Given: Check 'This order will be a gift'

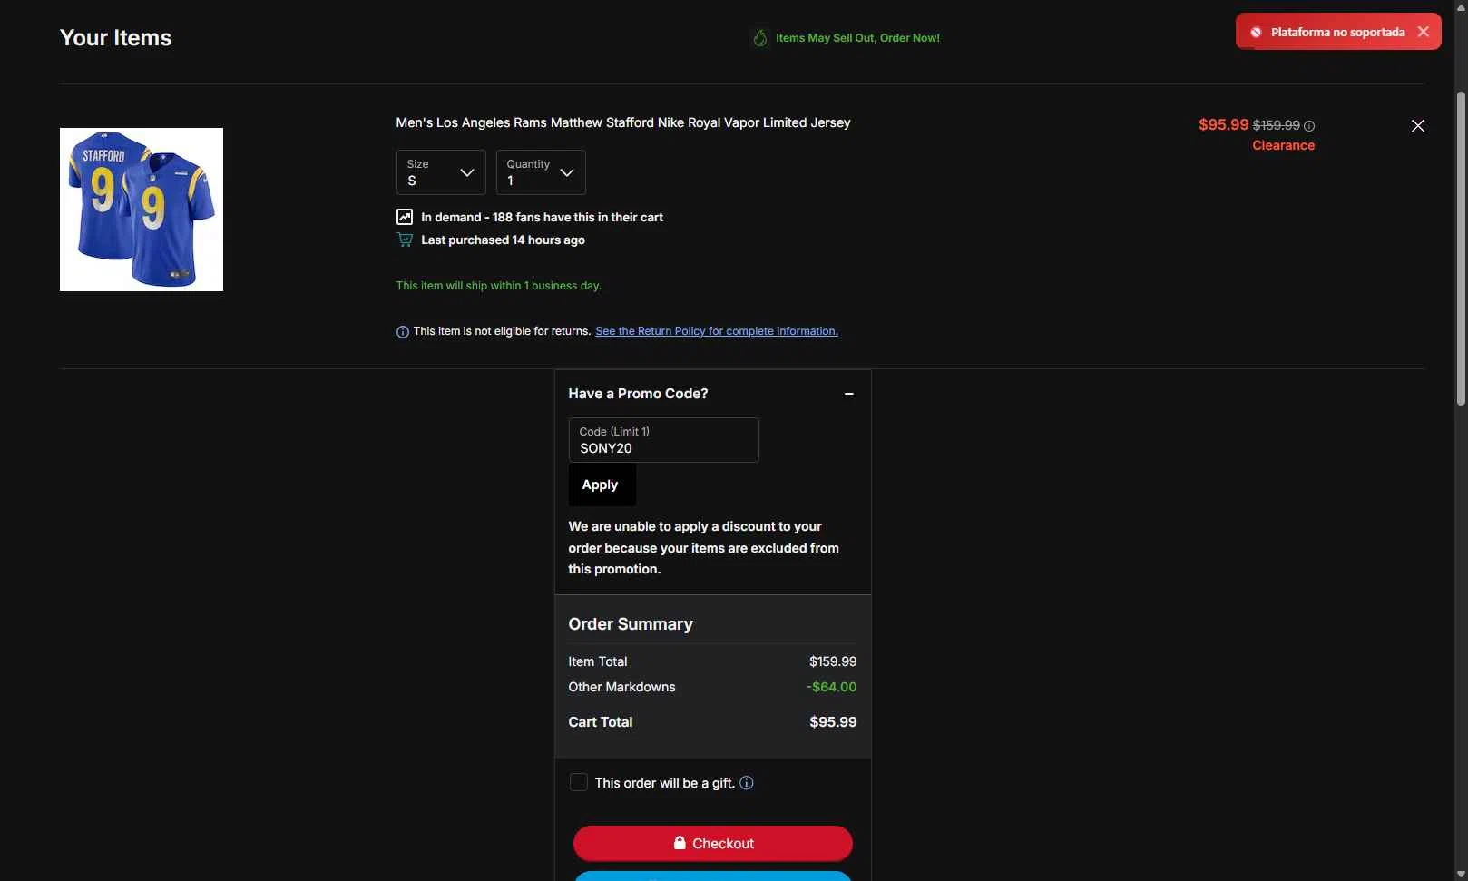Looking at the screenshot, I should pos(578,782).
